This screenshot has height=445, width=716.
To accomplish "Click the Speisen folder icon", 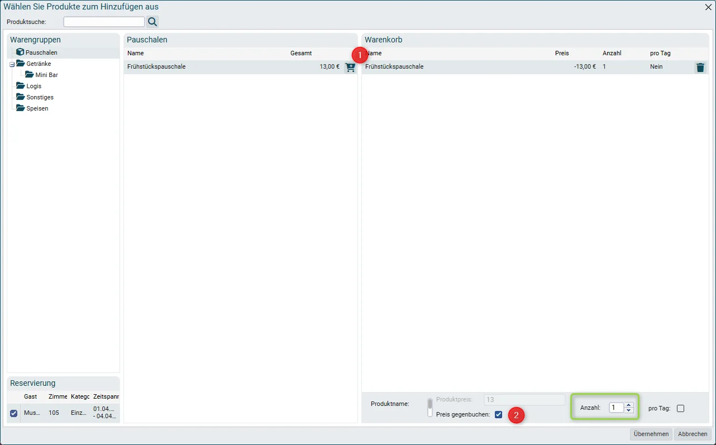I will point(21,108).
